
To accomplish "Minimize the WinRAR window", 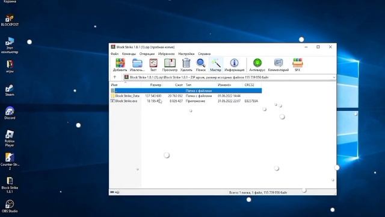I will (x=306, y=47).
